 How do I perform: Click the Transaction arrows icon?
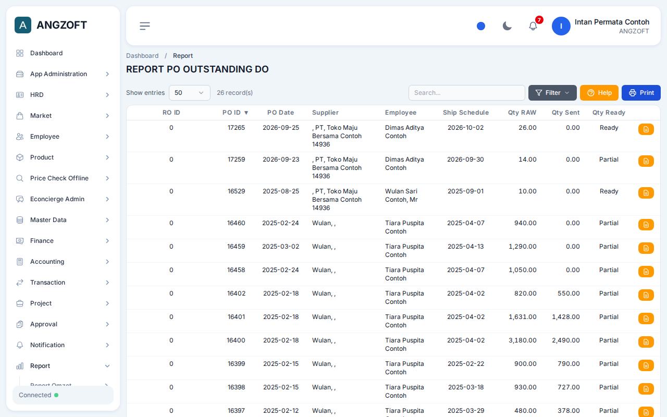tap(20, 283)
